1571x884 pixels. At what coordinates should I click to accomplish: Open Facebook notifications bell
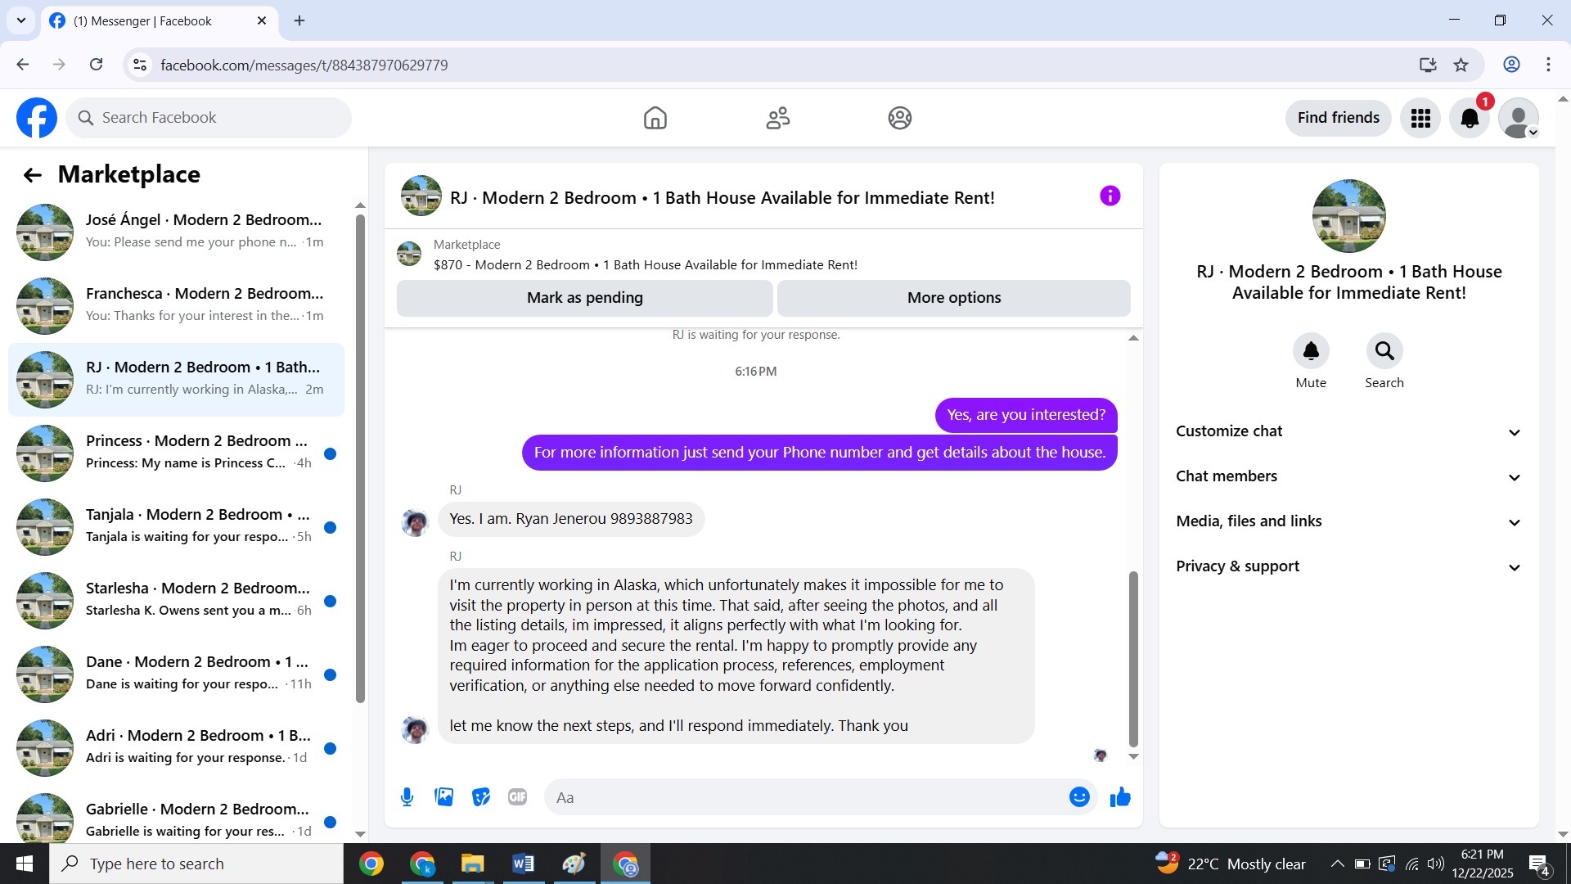[1470, 119]
